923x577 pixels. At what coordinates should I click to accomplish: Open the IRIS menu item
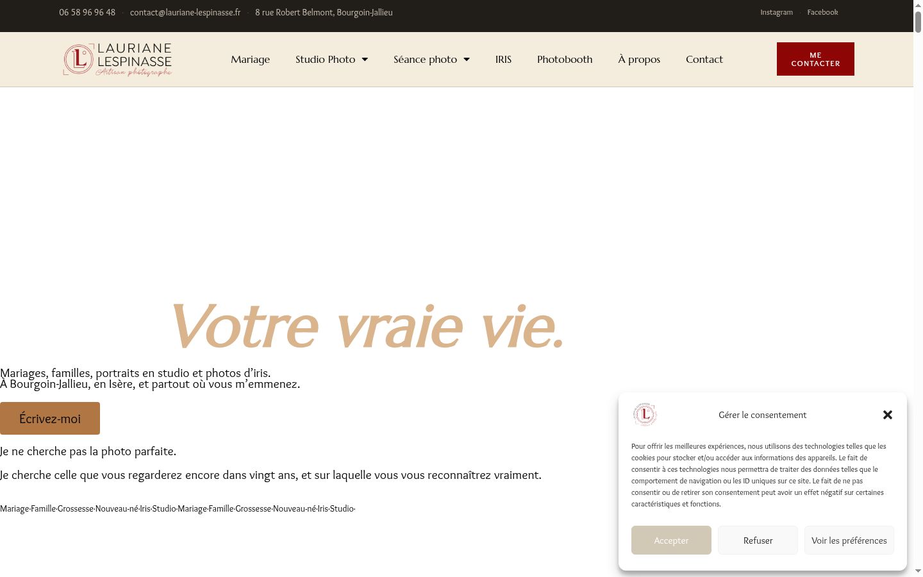tap(504, 59)
